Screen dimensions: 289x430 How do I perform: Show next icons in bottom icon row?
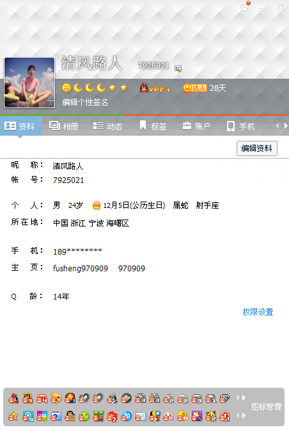[244, 416]
